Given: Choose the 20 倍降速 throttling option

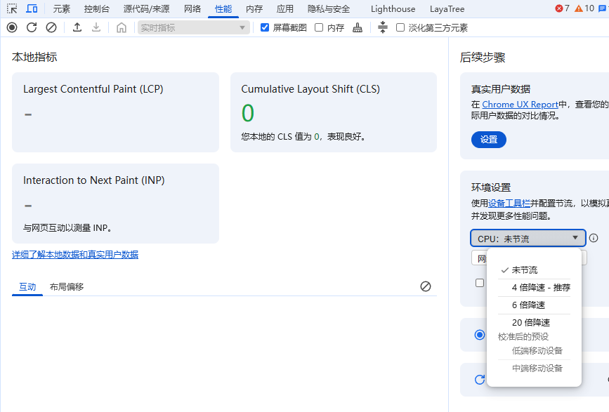Looking at the screenshot, I should (530, 322).
